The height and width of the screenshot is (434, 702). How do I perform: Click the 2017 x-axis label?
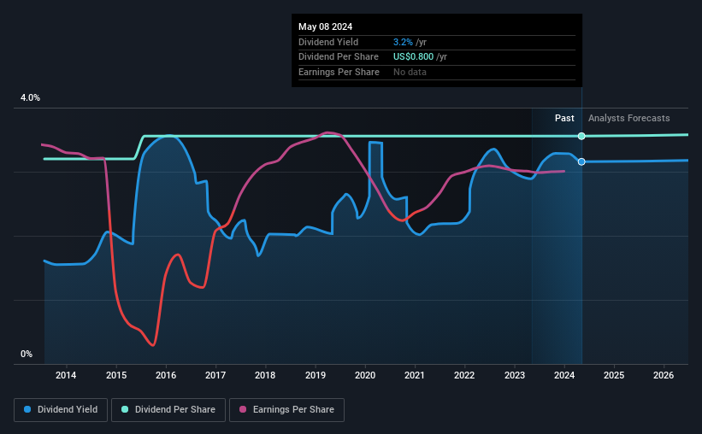(x=215, y=375)
